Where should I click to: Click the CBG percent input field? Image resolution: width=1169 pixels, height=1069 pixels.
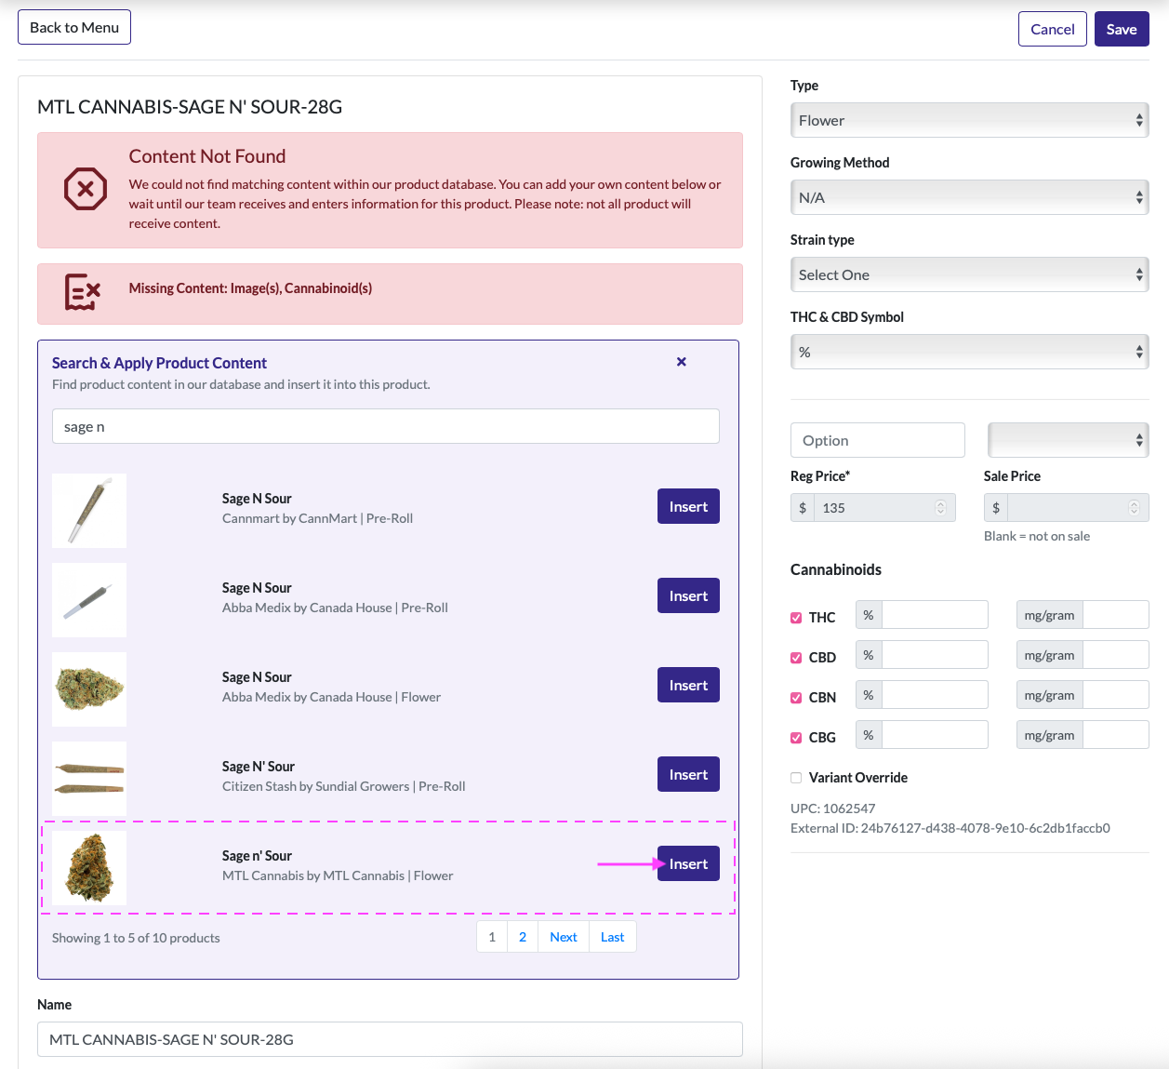[x=935, y=735]
